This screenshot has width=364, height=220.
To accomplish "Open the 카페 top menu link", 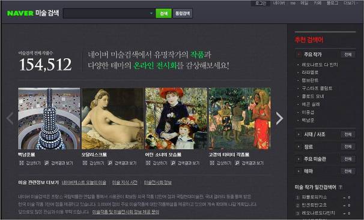I will click(317, 3).
